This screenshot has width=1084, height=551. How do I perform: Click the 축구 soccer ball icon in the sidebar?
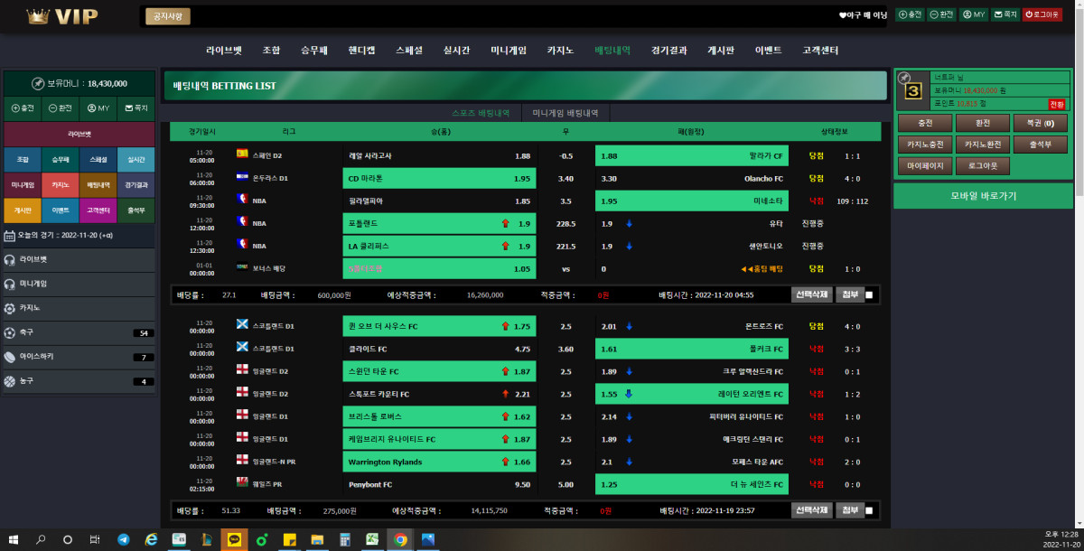coord(10,332)
